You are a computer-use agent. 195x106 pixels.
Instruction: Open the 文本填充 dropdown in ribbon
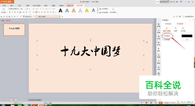pyautogui.click(x=104, y=9)
